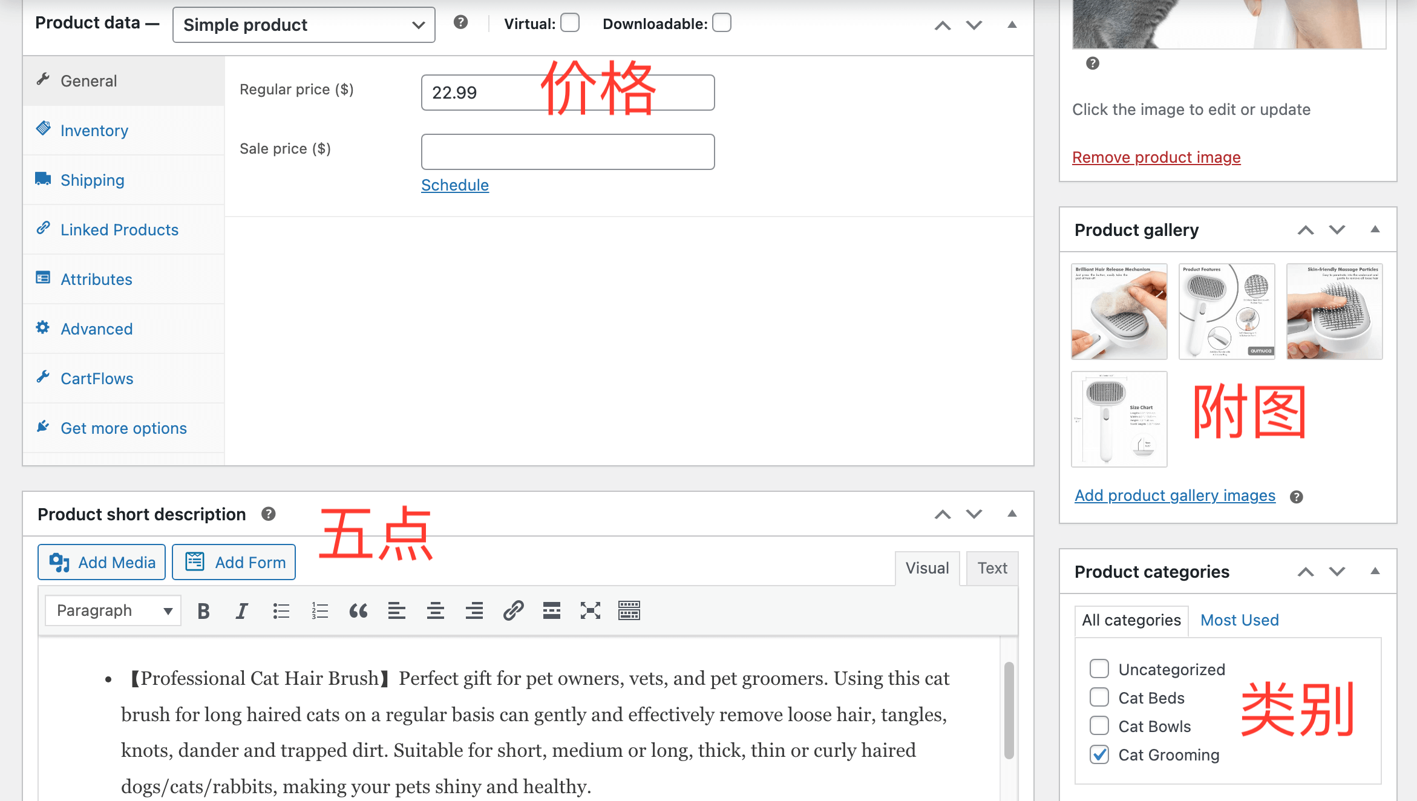Enable the Downloadable product checkbox
The width and height of the screenshot is (1417, 801).
pos(722,23)
